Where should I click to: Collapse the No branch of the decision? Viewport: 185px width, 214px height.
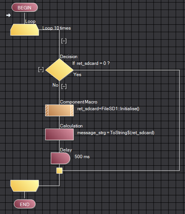tap(64, 87)
